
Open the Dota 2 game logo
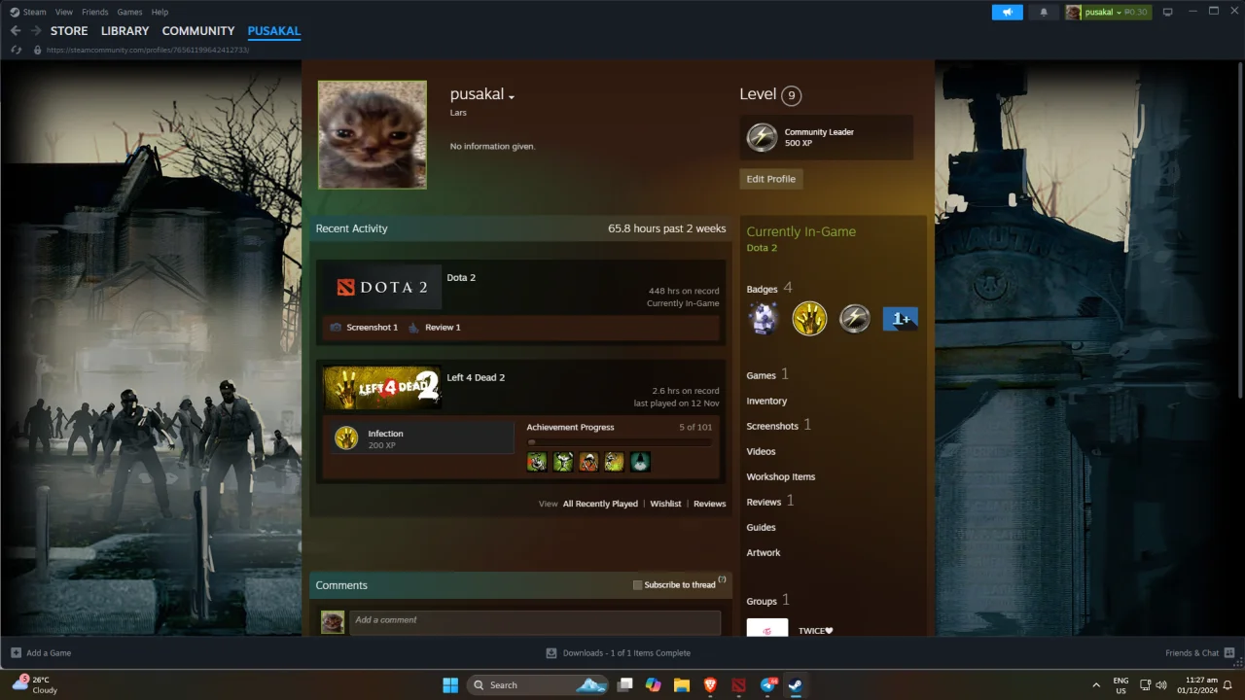(x=382, y=287)
